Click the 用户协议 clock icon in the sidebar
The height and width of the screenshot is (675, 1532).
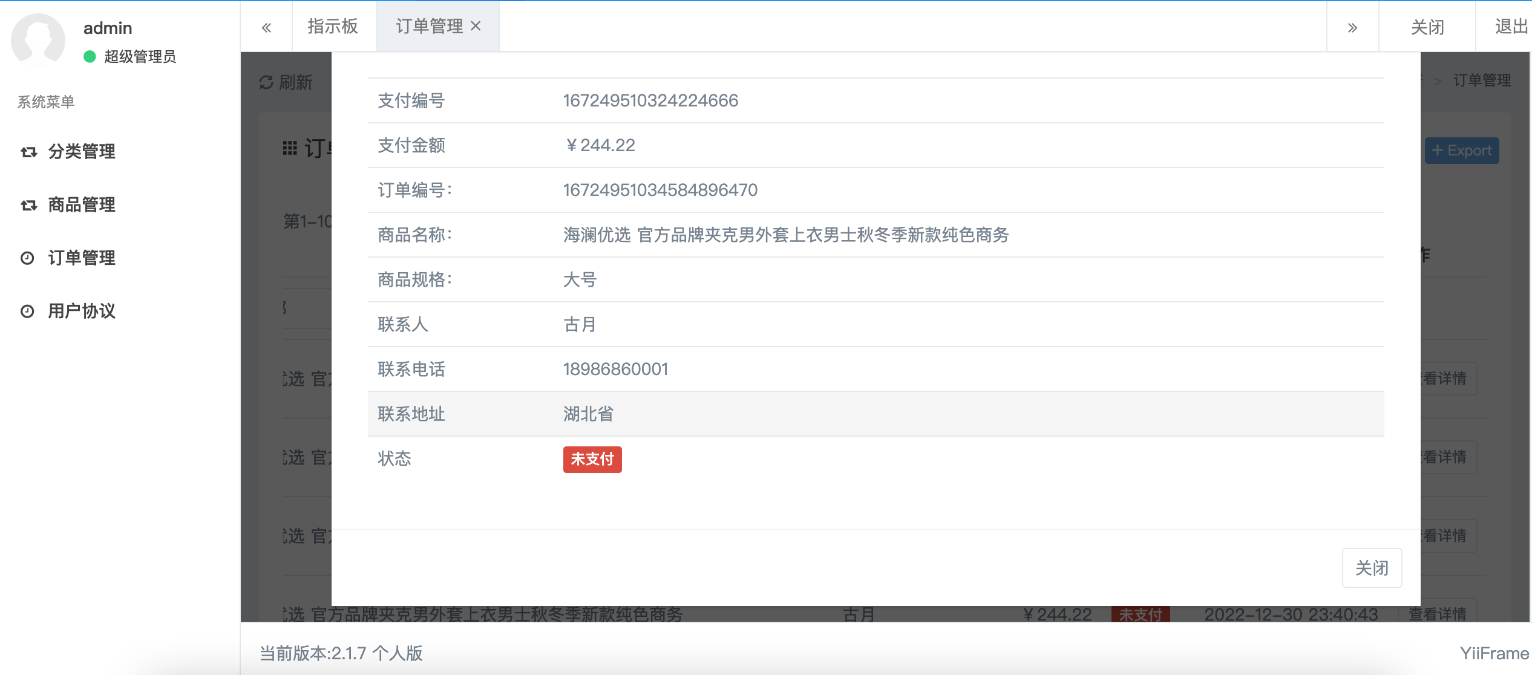tap(27, 311)
